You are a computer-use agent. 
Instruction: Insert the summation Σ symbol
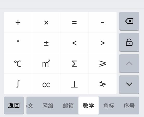coord(74,64)
